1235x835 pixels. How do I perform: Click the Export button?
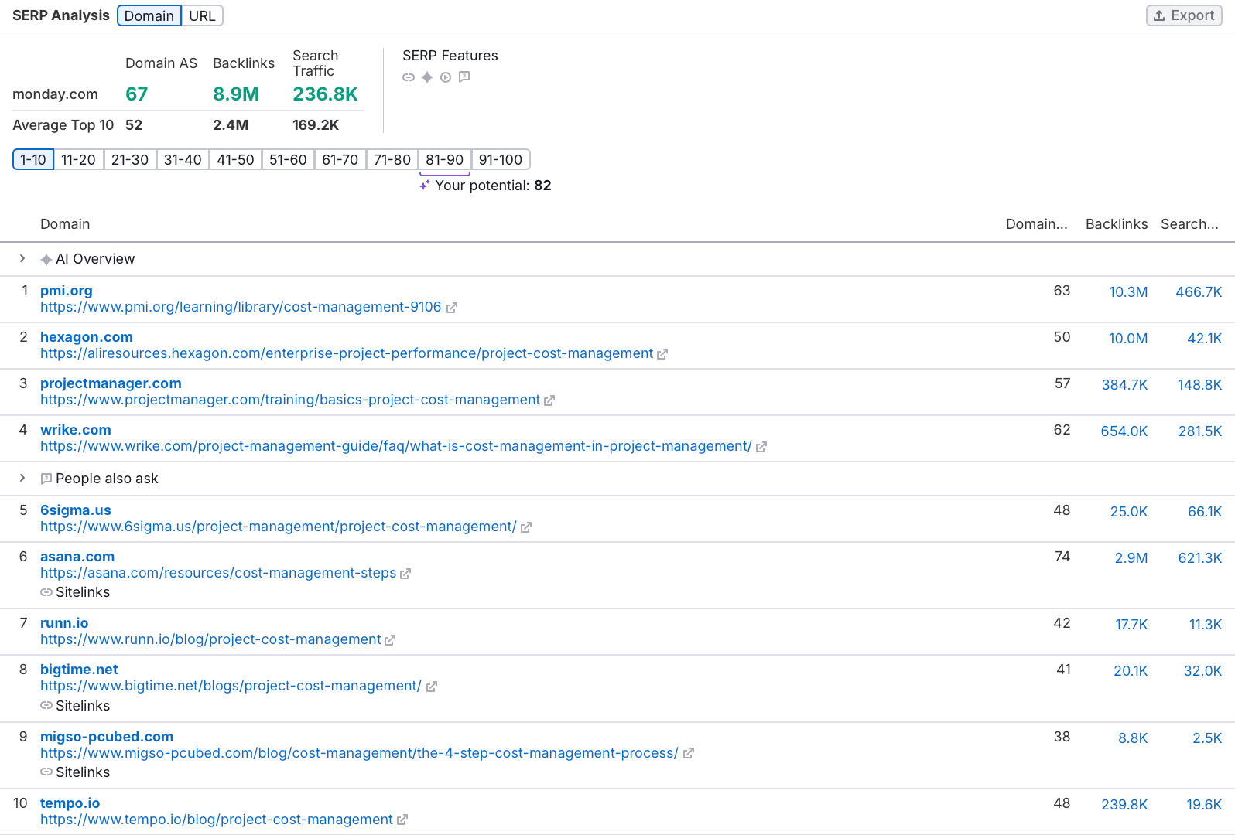(1184, 15)
